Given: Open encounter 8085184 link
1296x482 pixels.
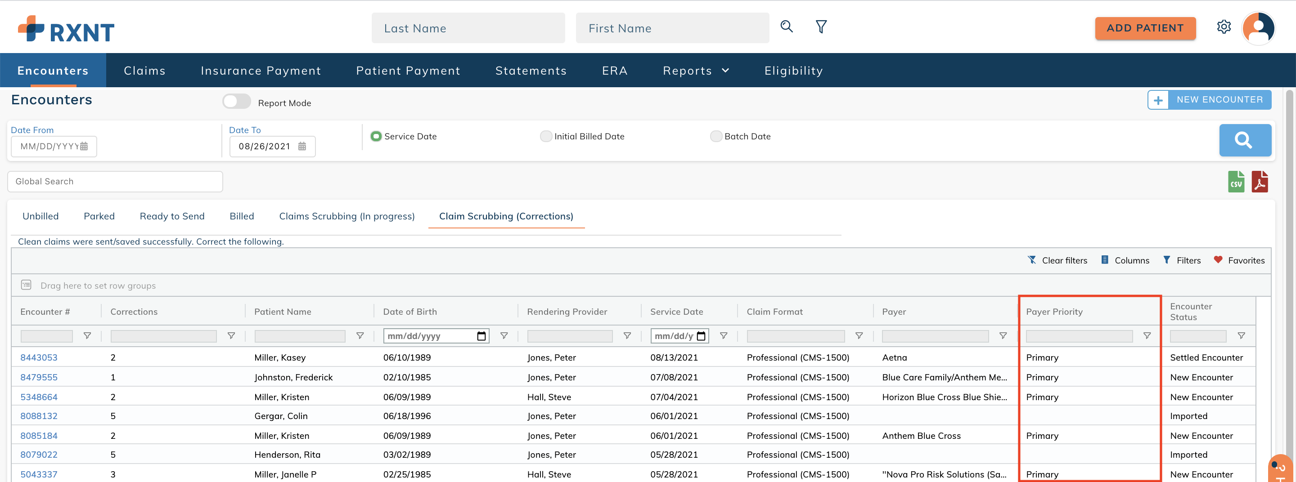Looking at the screenshot, I should (39, 436).
